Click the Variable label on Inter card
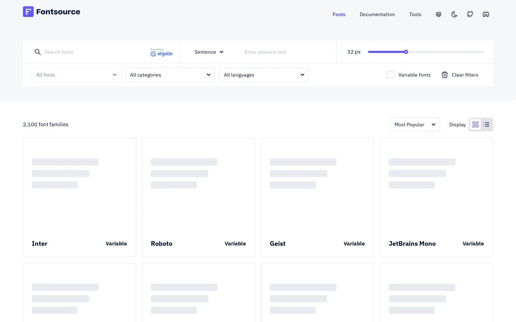 pos(116,244)
